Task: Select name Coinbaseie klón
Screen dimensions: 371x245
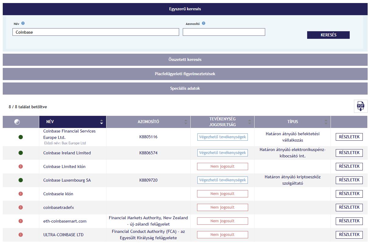Action: 58,194
